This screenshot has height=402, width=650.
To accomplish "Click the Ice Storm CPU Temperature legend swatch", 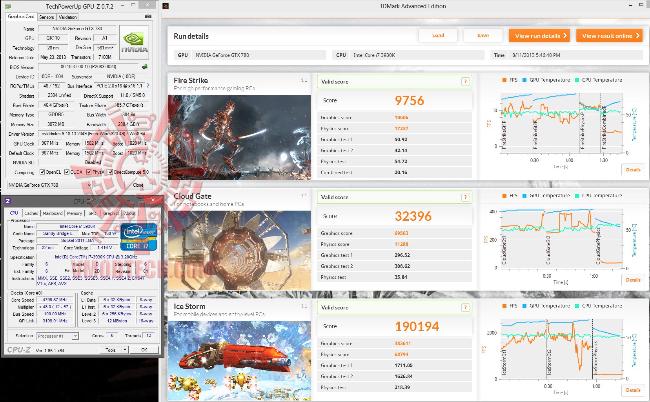I will click(577, 306).
